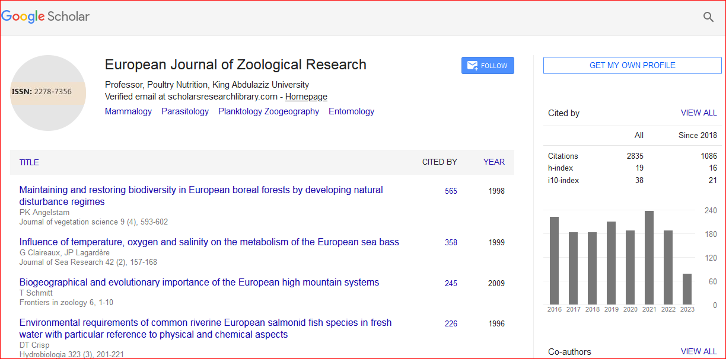Screen dimensions: 726x359
Task: Click the Google Scholar logo
Action: click(46, 17)
